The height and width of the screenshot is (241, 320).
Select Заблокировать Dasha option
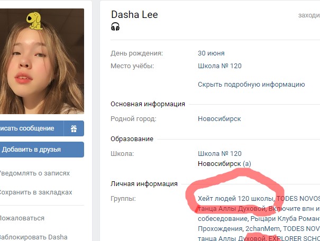pyautogui.click(x=33, y=237)
